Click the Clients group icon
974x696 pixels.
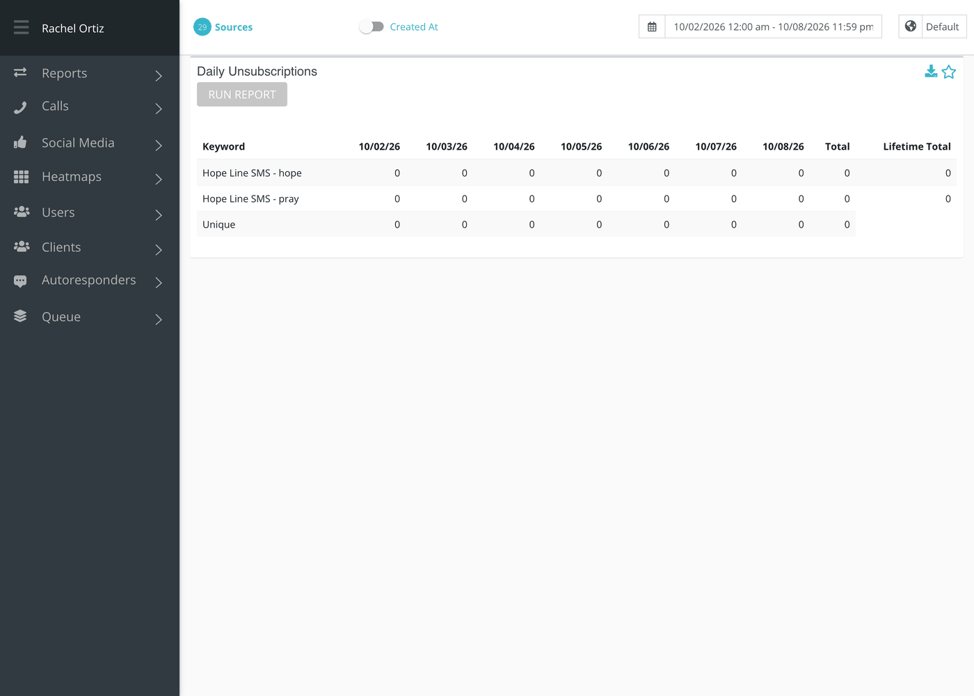pyautogui.click(x=22, y=246)
